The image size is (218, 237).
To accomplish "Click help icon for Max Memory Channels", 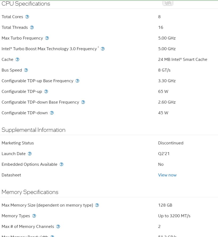I will (x=58, y=227).
